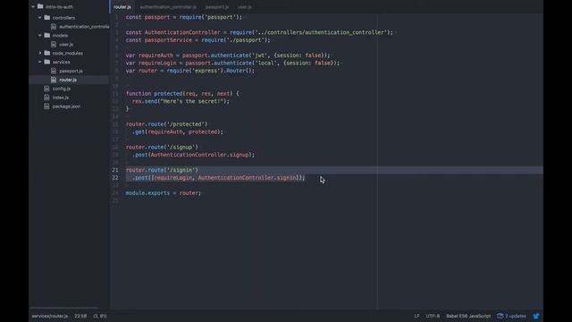Click the .get(requireAuth, protected) line
The width and height of the screenshot is (572, 322).
pyautogui.click(x=178, y=131)
